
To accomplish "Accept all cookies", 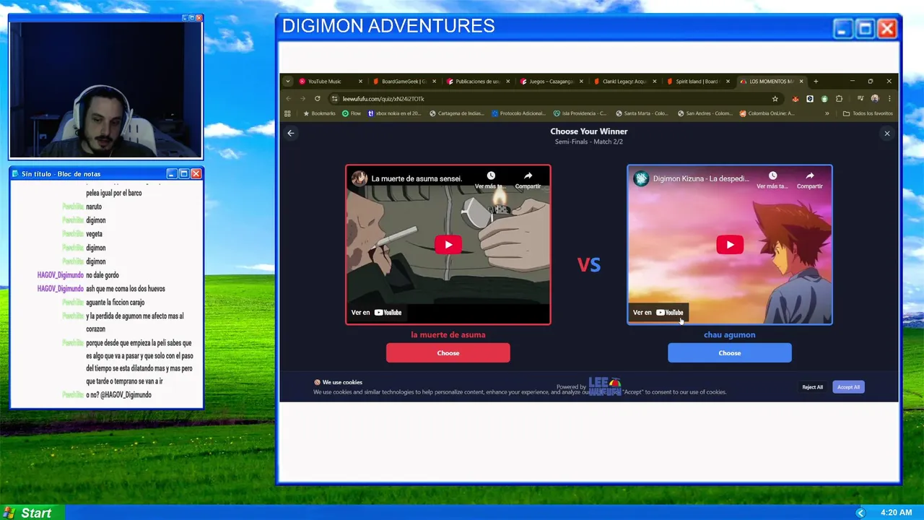I will point(848,387).
